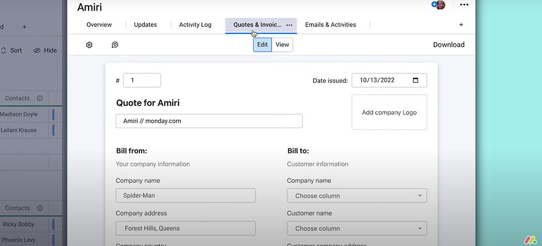This screenshot has height=246, width=542.
Task: Edit the Spider-Man company name field
Action: (186, 196)
